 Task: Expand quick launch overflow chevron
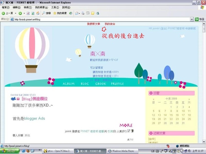(x=39, y=150)
